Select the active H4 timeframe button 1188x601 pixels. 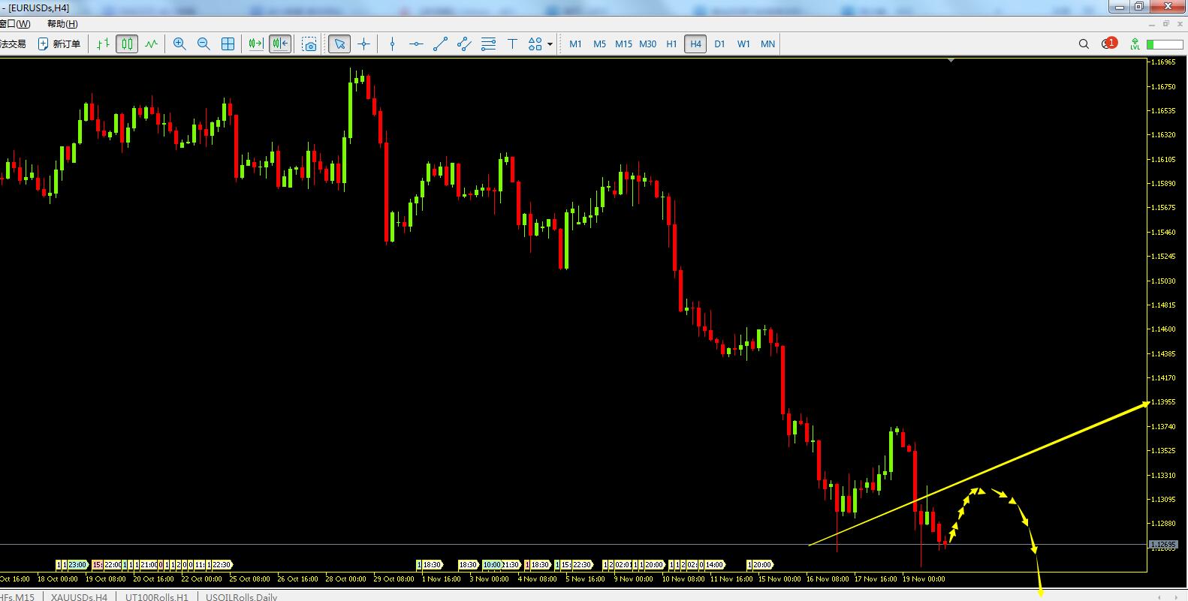pos(695,44)
